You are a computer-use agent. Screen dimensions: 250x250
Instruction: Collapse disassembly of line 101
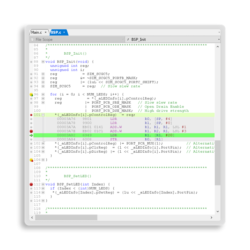click(43, 115)
